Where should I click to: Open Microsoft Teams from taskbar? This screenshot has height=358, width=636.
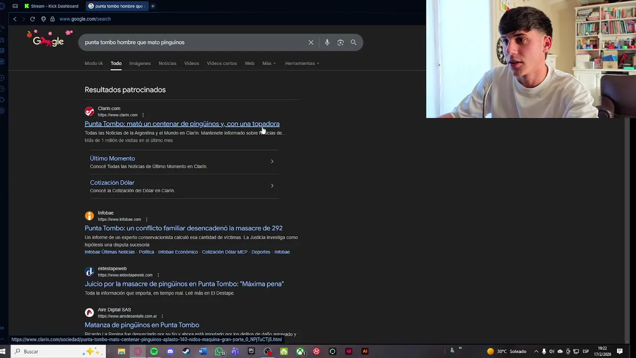click(235, 352)
